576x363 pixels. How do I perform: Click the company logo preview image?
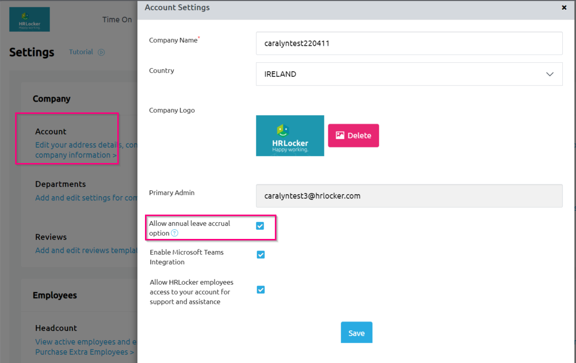pyautogui.click(x=290, y=136)
